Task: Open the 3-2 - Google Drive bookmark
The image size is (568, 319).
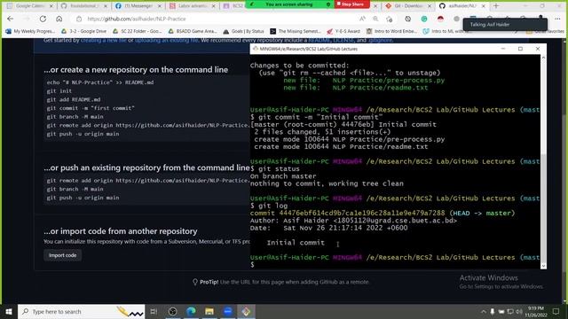Action: coord(84,32)
